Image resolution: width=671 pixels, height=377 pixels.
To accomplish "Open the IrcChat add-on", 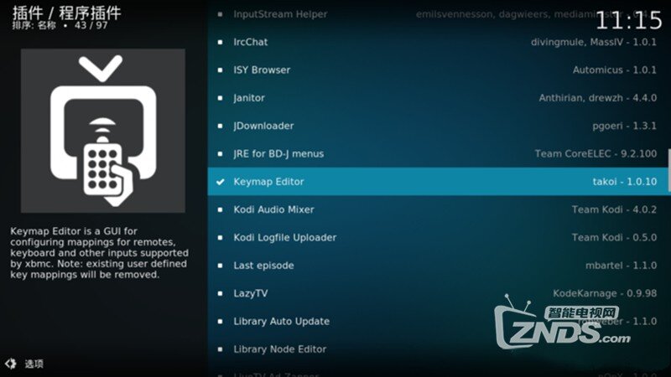I will (x=439, y=42).
